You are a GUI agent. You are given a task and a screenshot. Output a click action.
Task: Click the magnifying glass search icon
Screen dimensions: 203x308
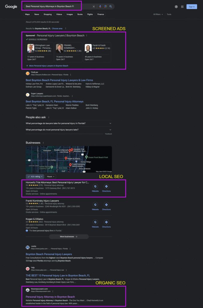tap(111, 6)
